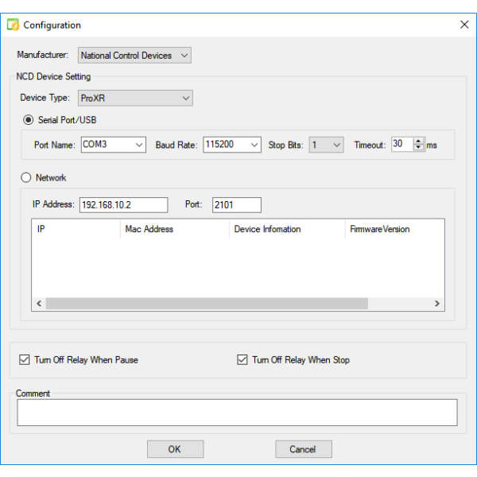
Task: Click the OK button
Action: [x=175, y=449]
